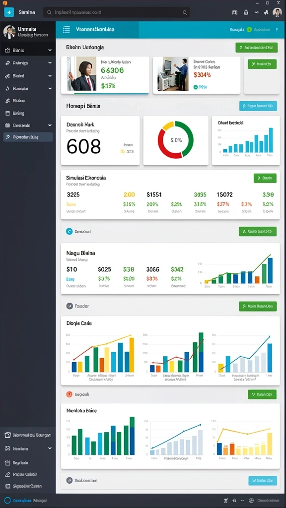This screenshot has width=286, height=508.
Task: Click the puzzle-shaped icon in the top bar
Action: point(267,12)
